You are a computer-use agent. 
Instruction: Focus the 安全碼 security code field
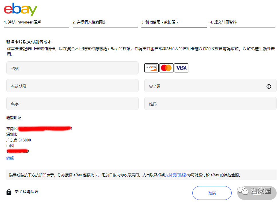pos(210,86)
